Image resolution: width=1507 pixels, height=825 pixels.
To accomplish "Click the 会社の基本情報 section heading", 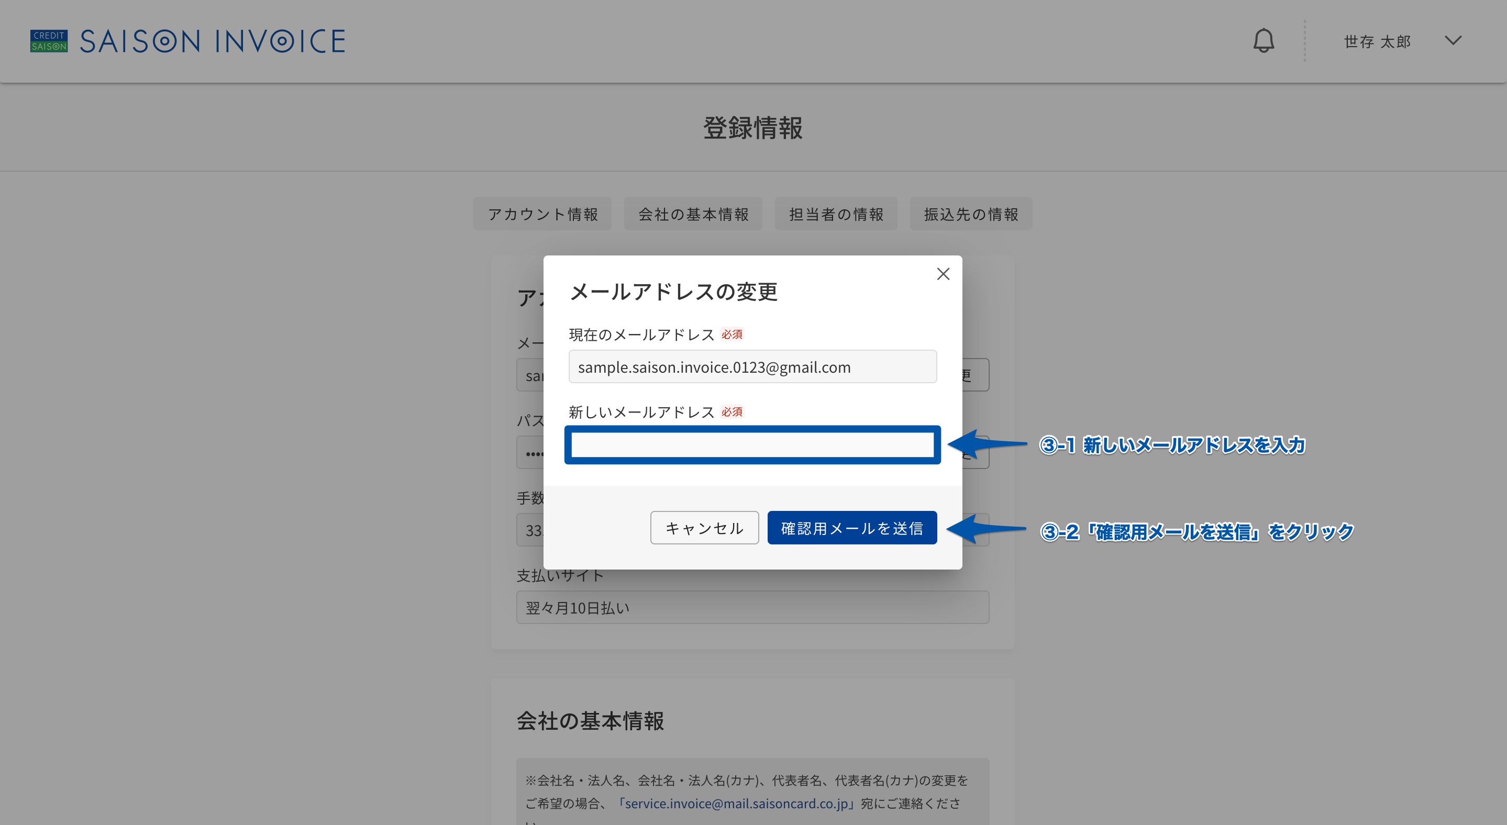I will 590,721.
